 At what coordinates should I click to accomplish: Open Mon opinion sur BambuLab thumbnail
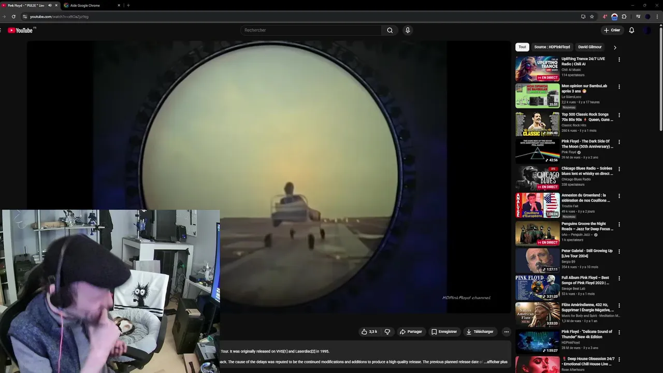[x=537, y=96]
